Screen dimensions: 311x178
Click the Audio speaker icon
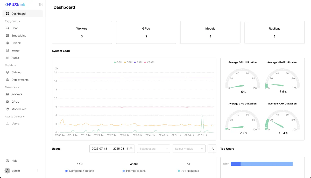pyautogui.click(x=7, y=58)
